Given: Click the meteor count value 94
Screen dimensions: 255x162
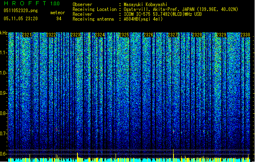Looking at the screenshot, I should tap(59, 19).
